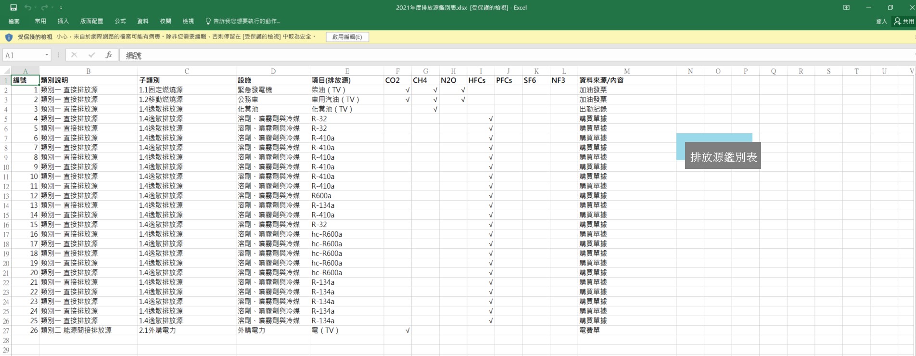Switch to the 公式 ribbon tab

120,21
